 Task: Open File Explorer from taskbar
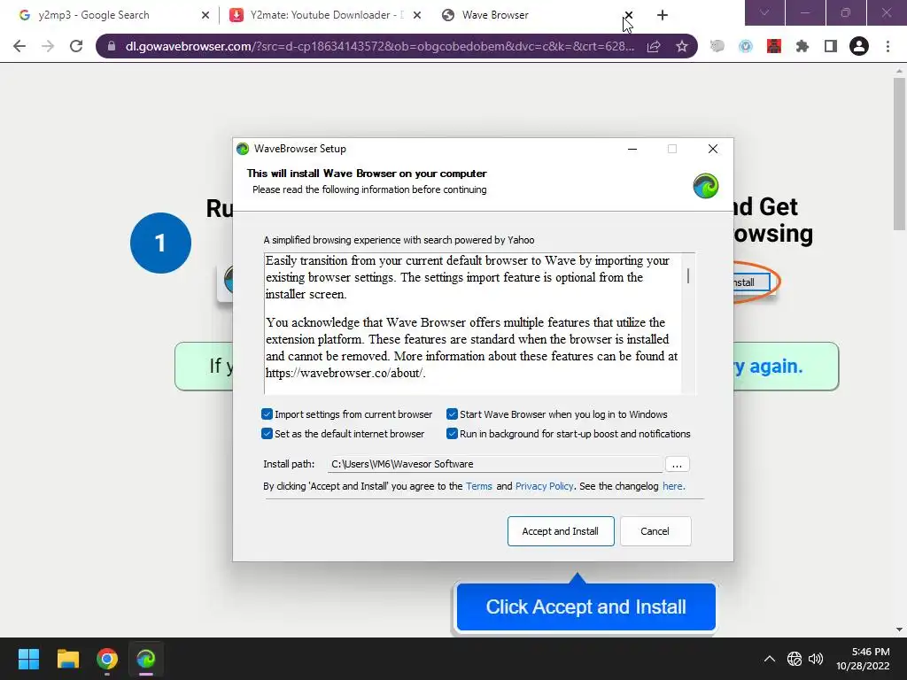[x=67, y=659]
